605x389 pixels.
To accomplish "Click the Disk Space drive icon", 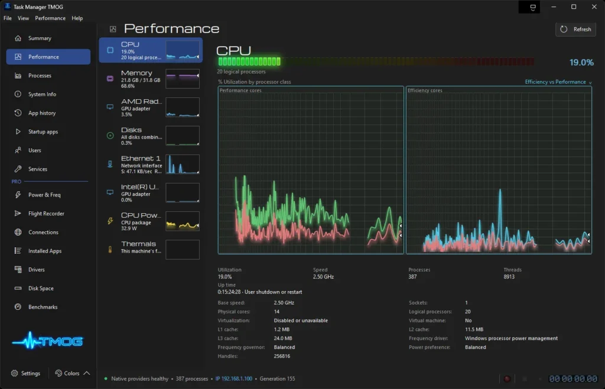I will [18, 288].
